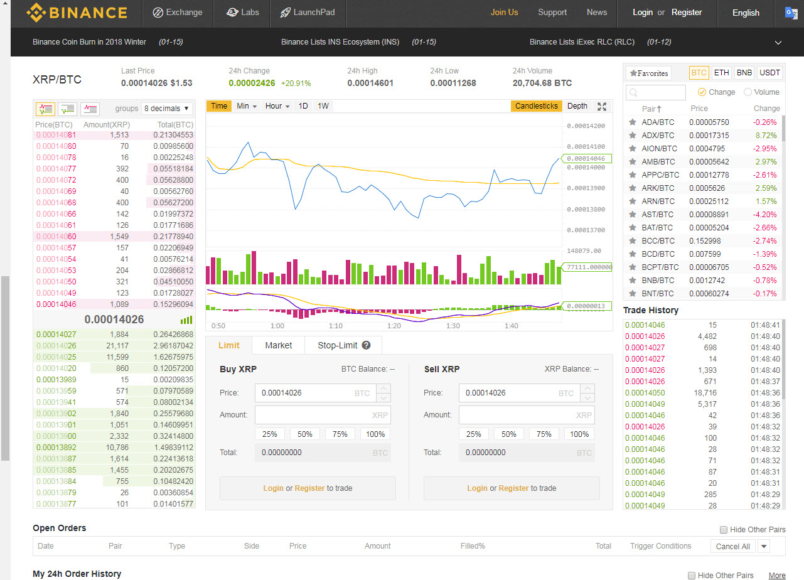Click the green volume bars icon beside 0.00014026
804x580 pixels.
186,320
